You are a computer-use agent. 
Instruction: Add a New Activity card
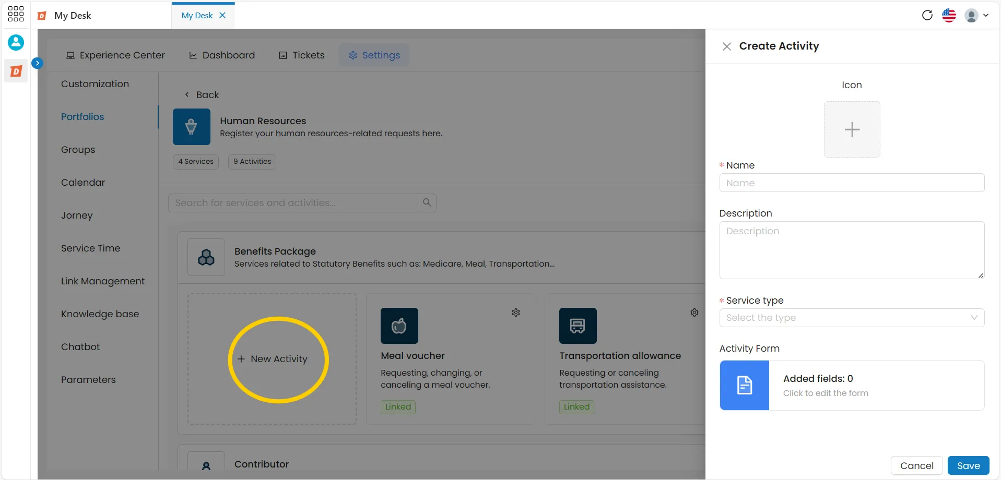coord(272,359)
